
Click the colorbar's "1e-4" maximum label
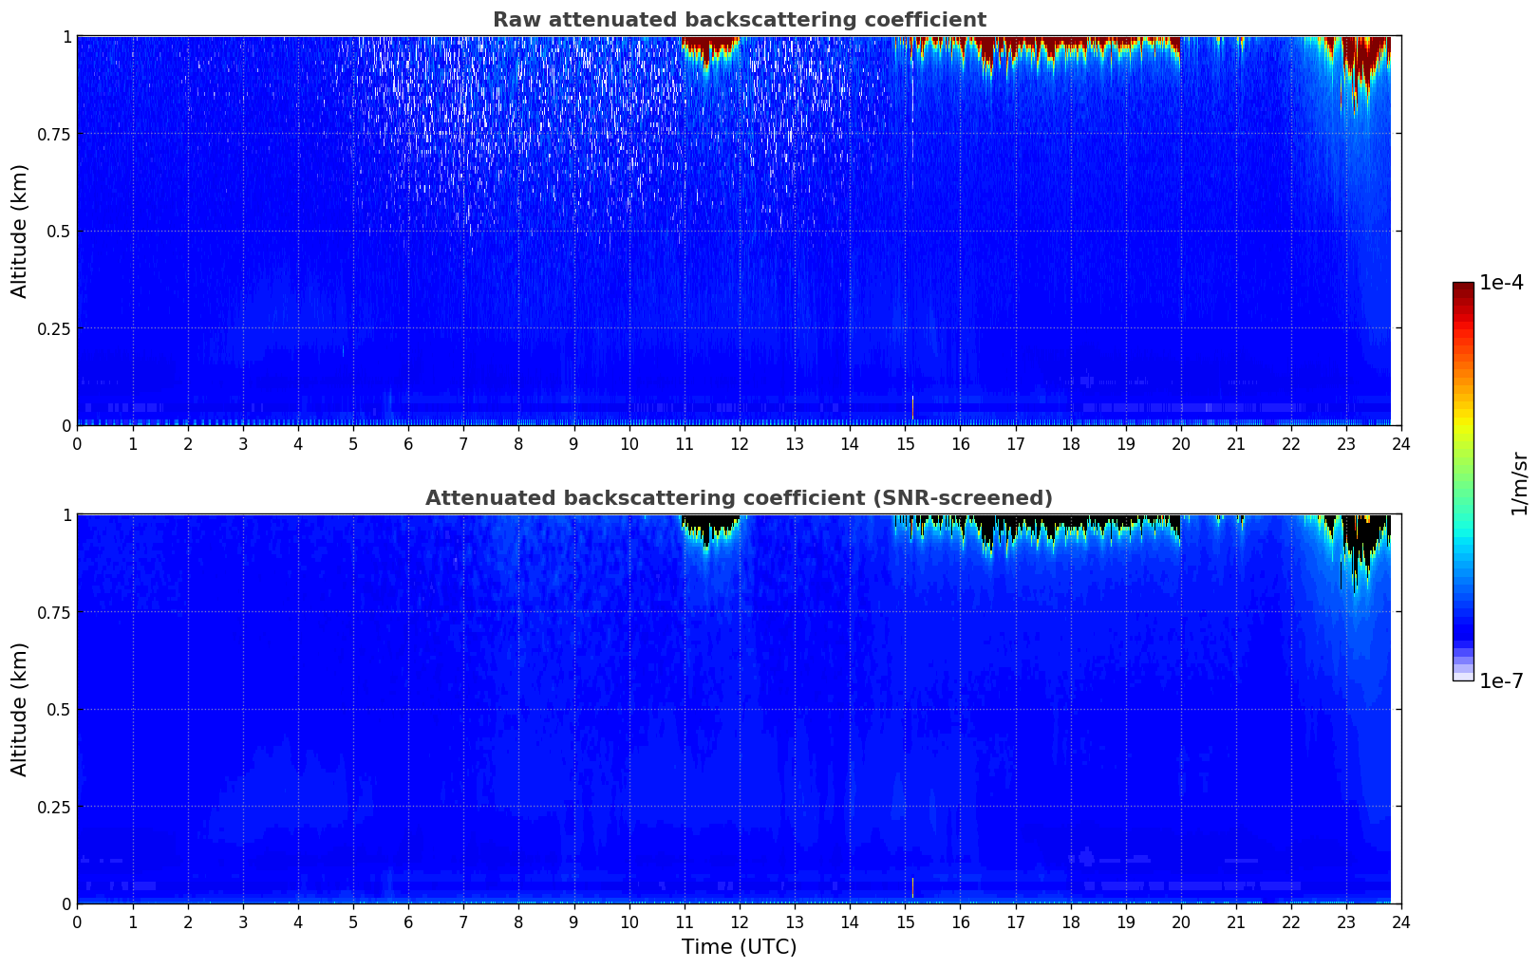[1501, 283]
